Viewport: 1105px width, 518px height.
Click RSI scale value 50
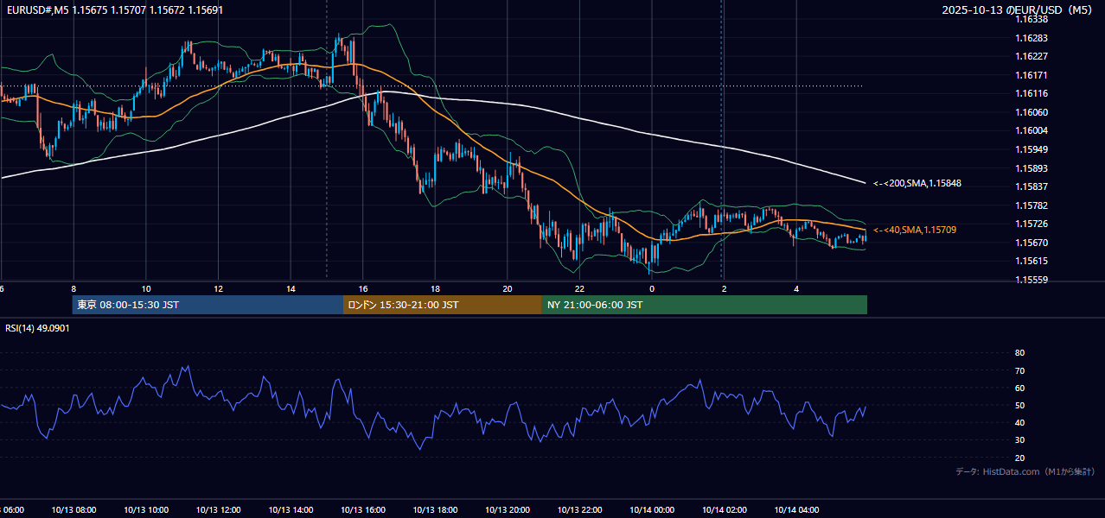1019,405
